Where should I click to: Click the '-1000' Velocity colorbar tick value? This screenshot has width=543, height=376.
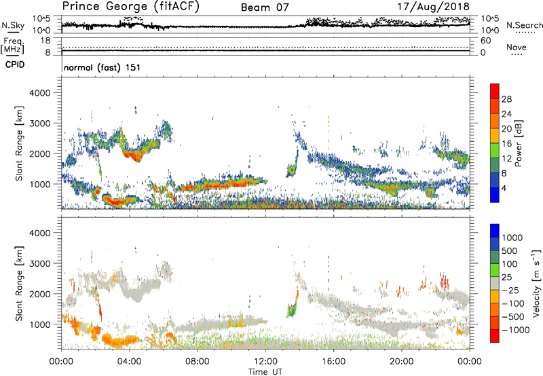pos(515,330)
